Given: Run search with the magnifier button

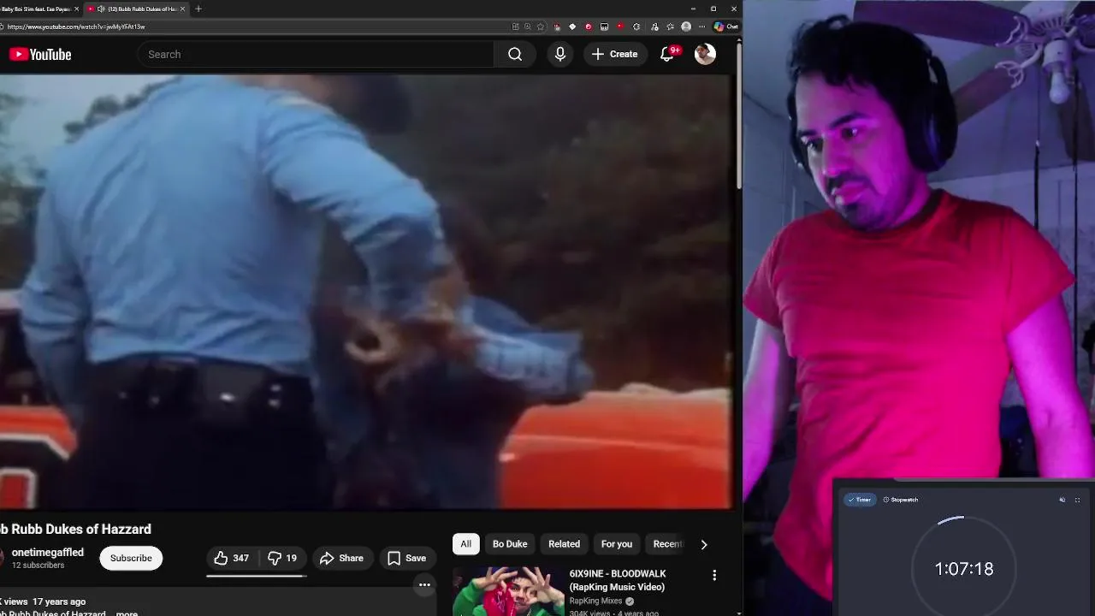Looking at the screenshot, I should (515, 54).
